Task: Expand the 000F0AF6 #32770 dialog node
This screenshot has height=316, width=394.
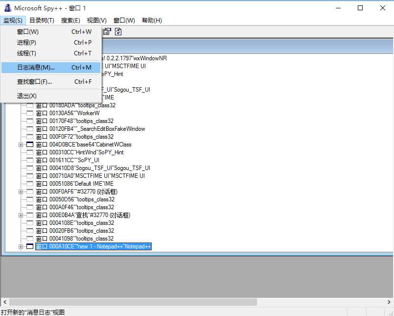Action: click(21, 192)
